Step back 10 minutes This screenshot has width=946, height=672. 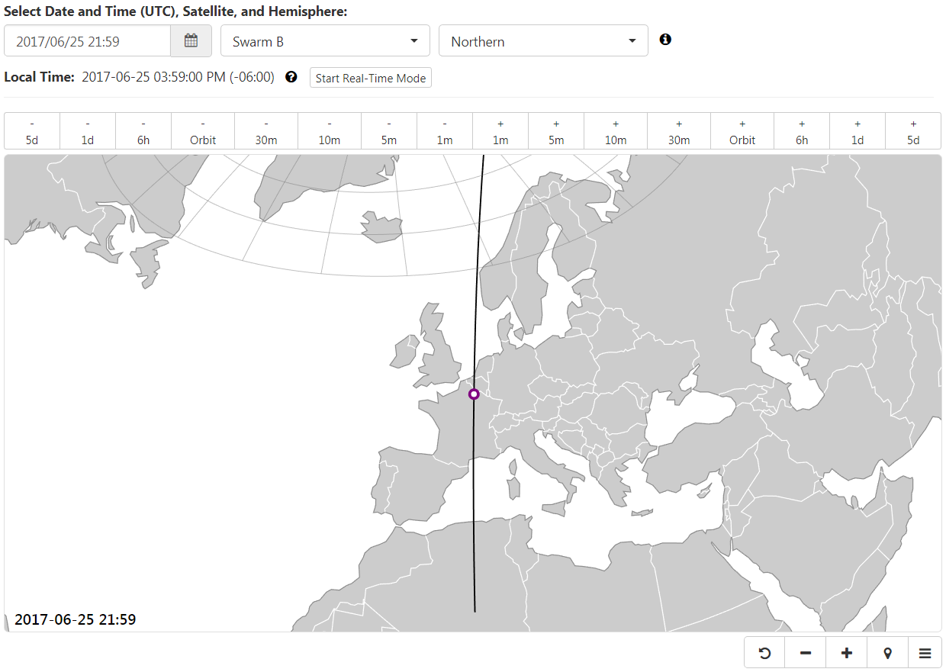click(330, 131)
